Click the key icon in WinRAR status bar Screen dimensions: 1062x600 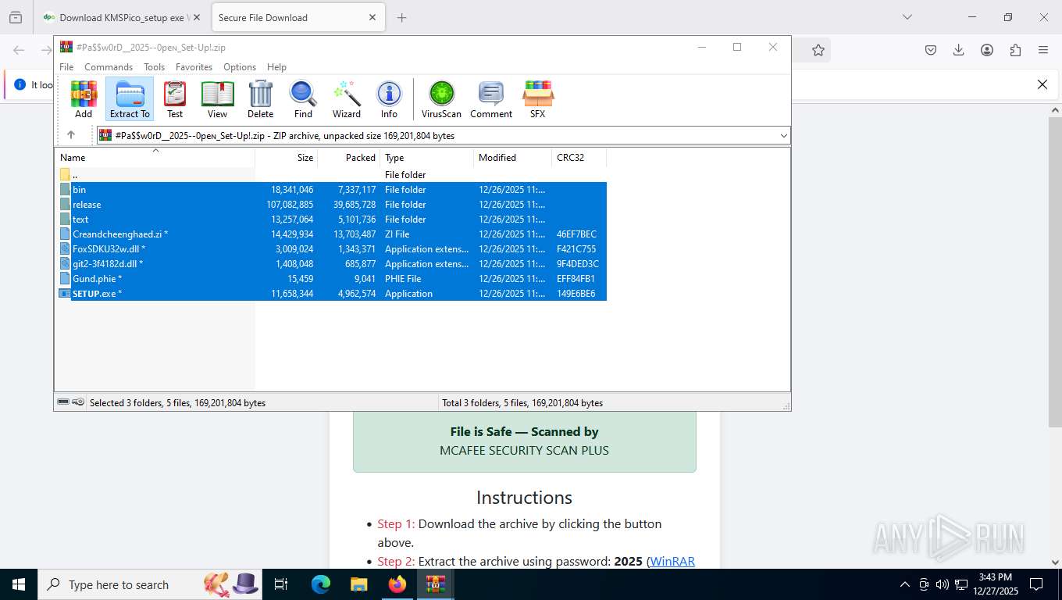click(x=78, y=402)
